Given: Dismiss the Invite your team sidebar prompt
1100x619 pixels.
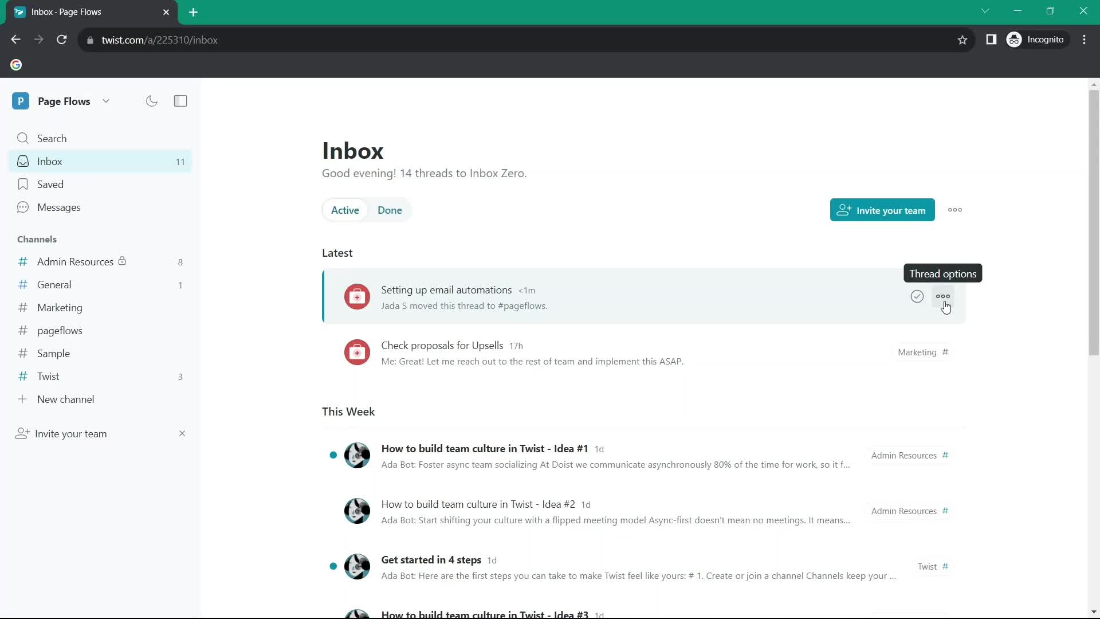Looking at the screenshot, I should [x=181, y=433].
